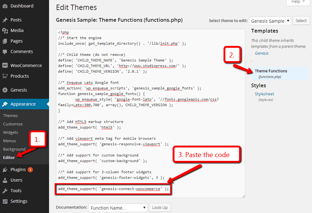
Task: Click the Comments speech bubble icon
Action: pos(5,52)
